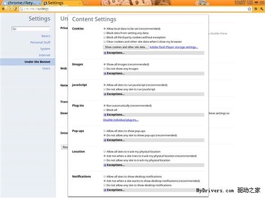Select Allow local data to be set
Screen dimensions: 265x198
click(x=104, y=29)
